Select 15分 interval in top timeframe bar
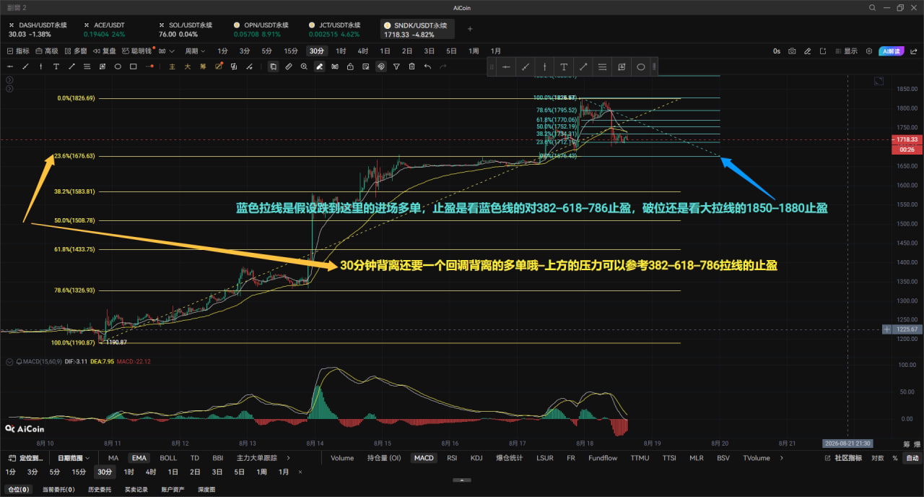 (291, 51)
